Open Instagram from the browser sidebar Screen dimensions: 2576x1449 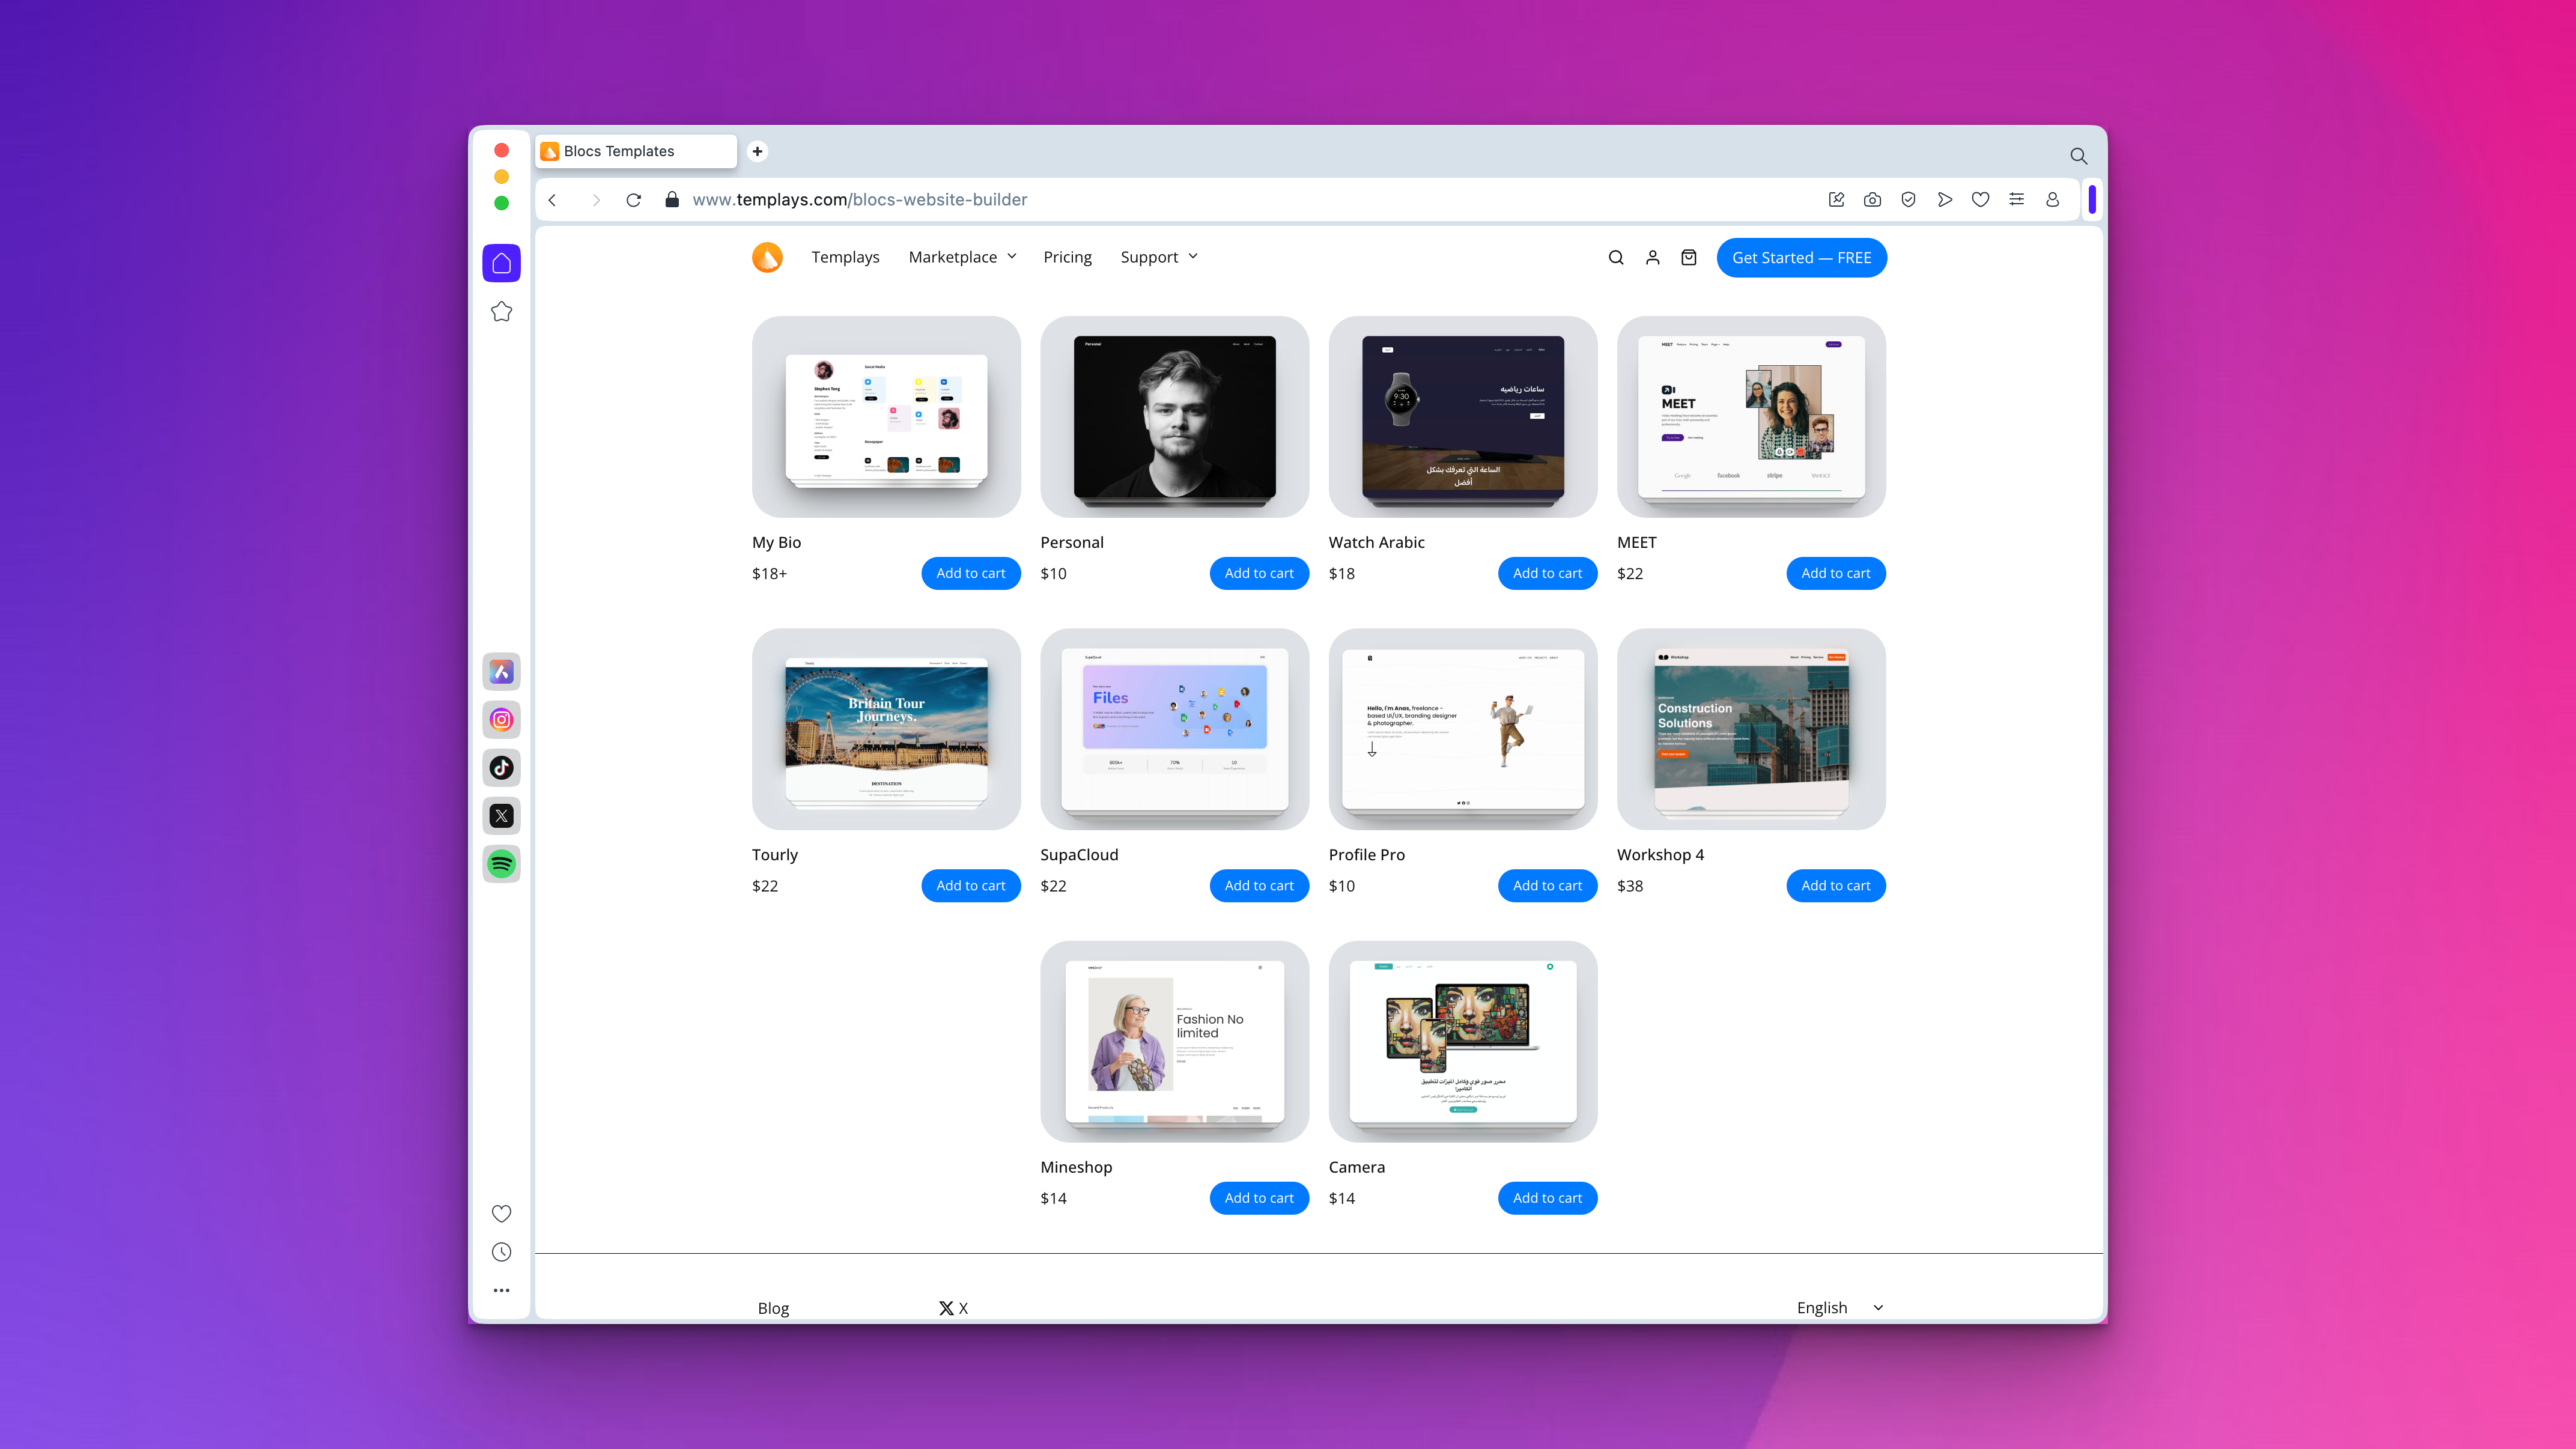[501, 720]
